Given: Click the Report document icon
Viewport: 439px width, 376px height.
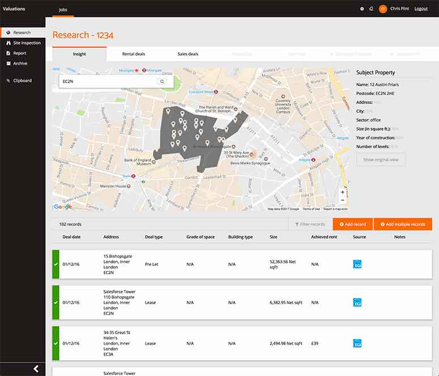Looking at the screenshot, I should click(x=8, y=53).
